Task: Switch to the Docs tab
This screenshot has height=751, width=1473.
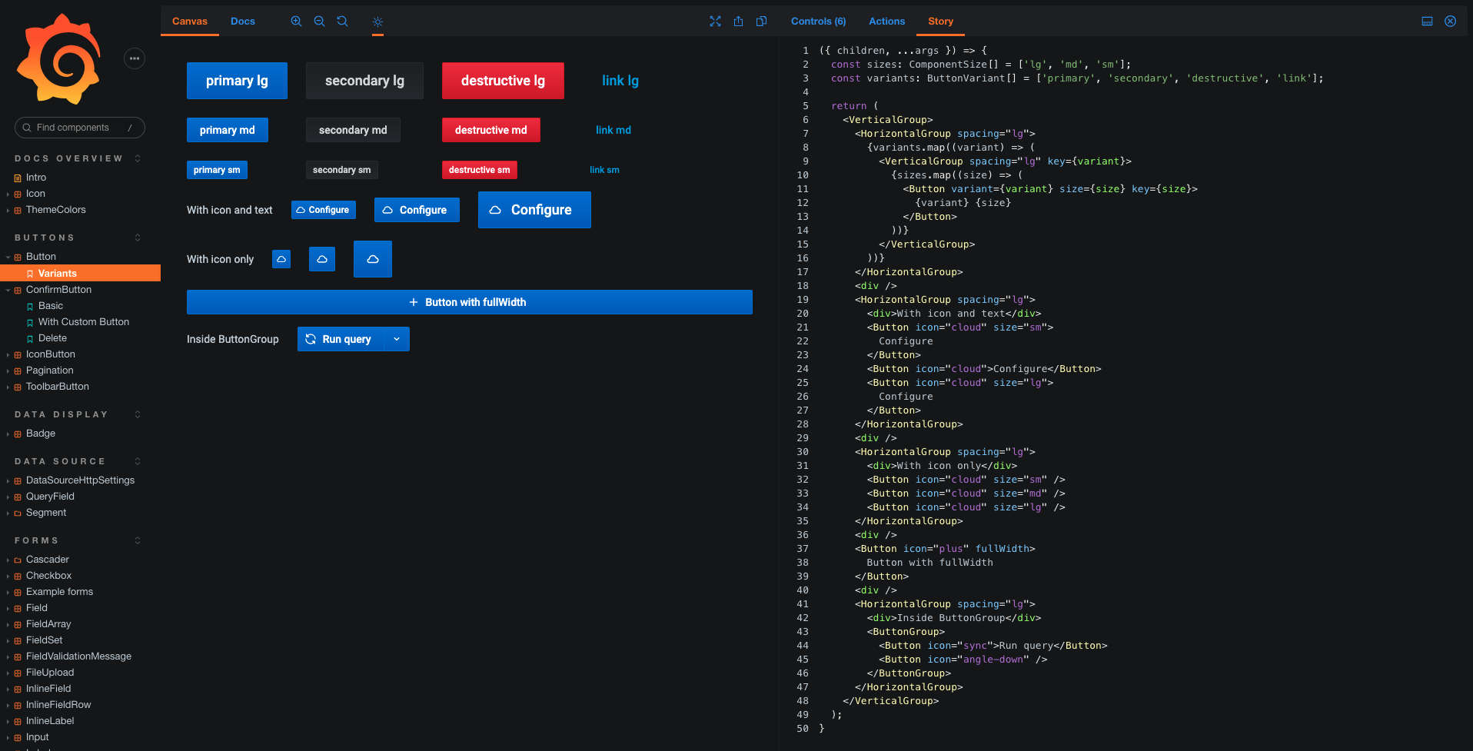Action: point(242,21)
